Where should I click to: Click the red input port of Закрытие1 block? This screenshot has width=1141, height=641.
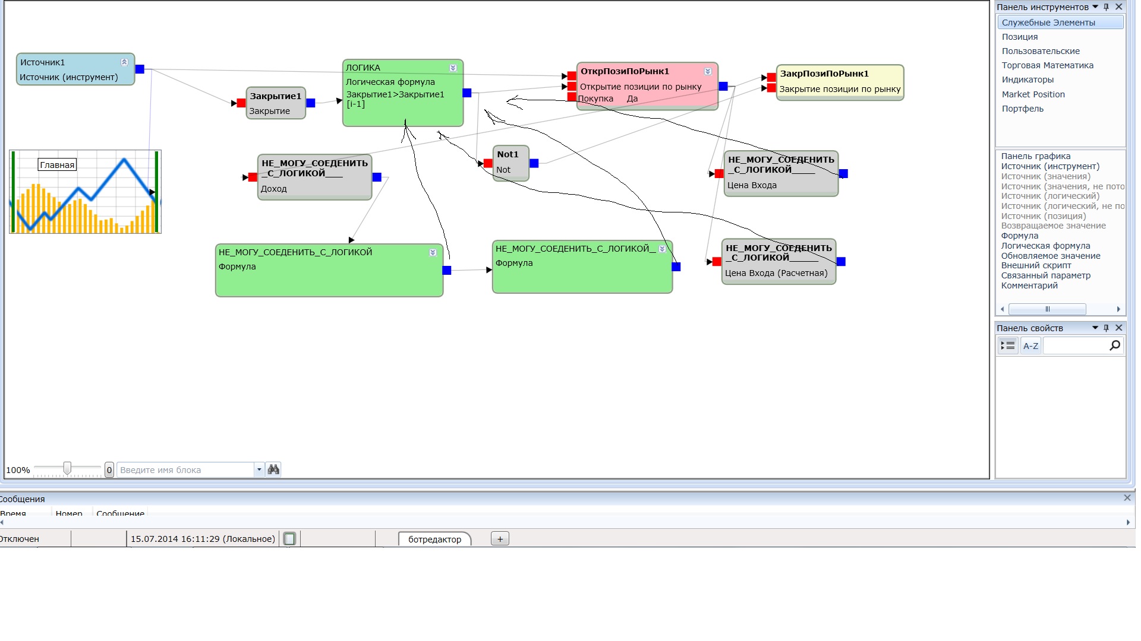pyautogui.click(x=241, y=103)
